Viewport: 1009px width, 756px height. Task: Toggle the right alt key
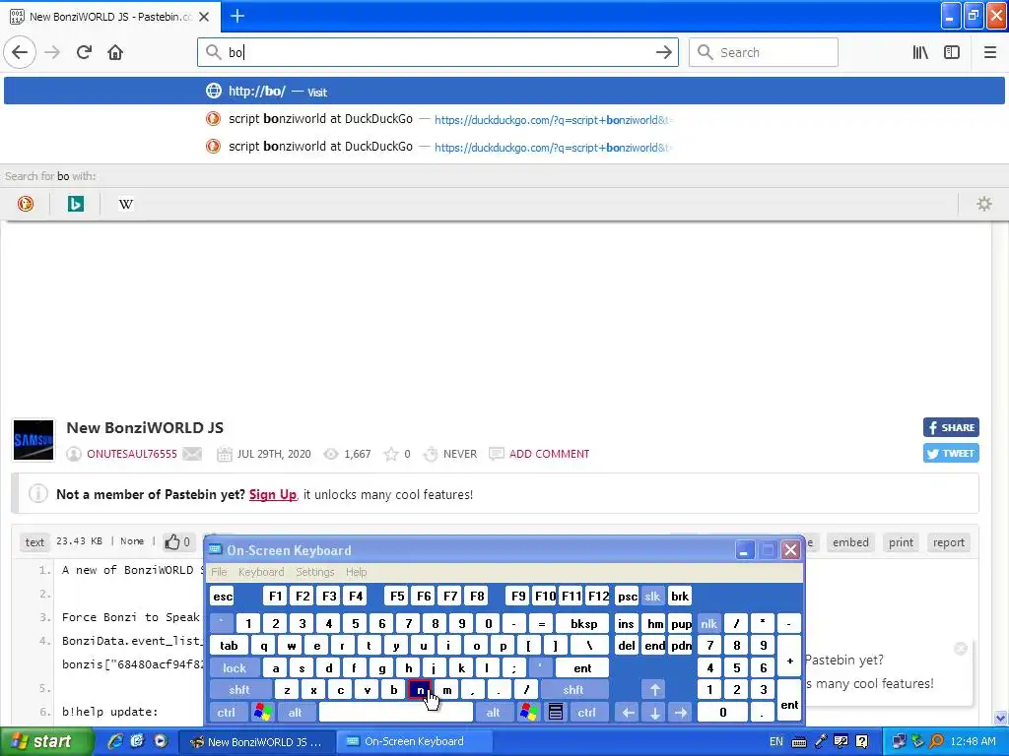click(494, 713)
